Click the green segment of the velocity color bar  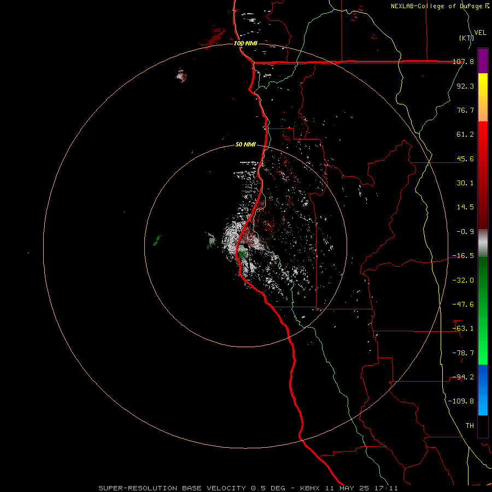click(x=483, y=311)
